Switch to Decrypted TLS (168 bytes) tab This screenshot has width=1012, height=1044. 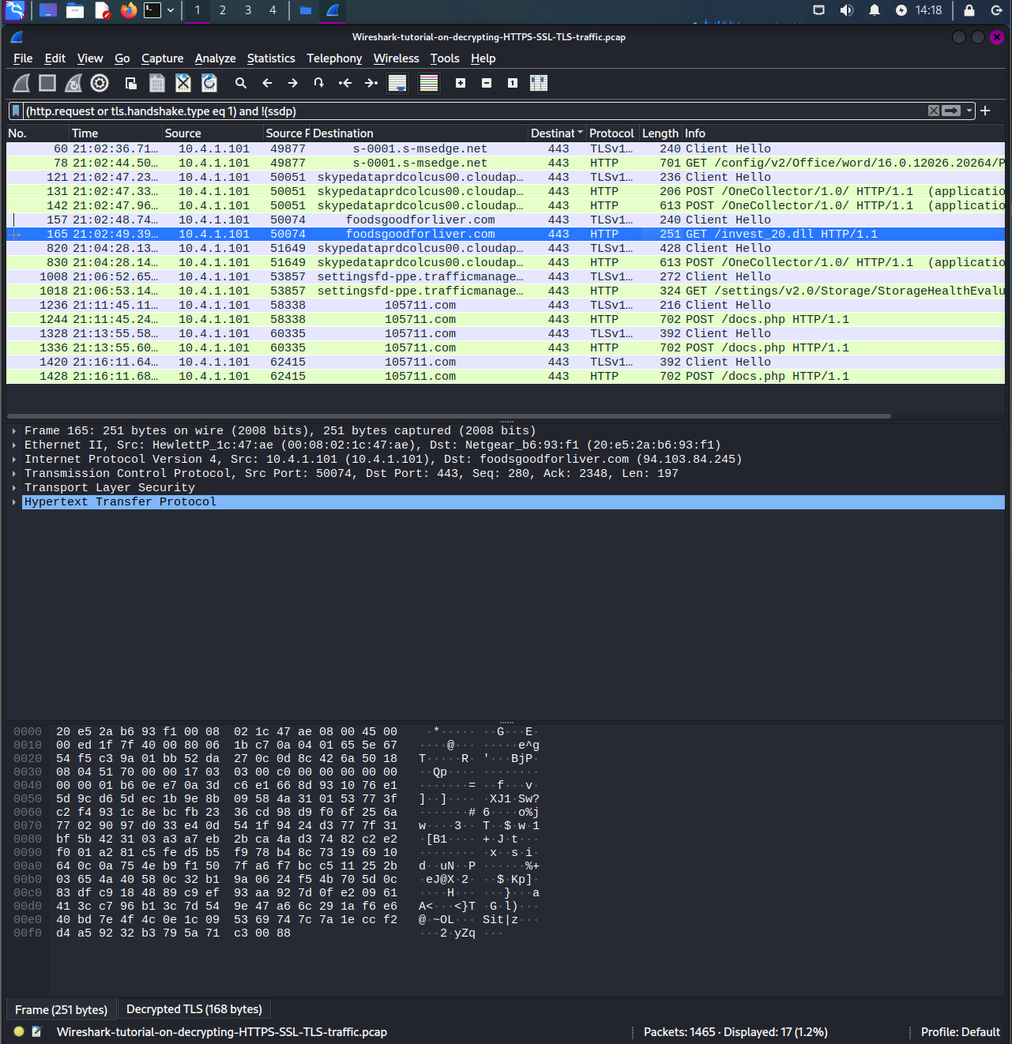194,1009
